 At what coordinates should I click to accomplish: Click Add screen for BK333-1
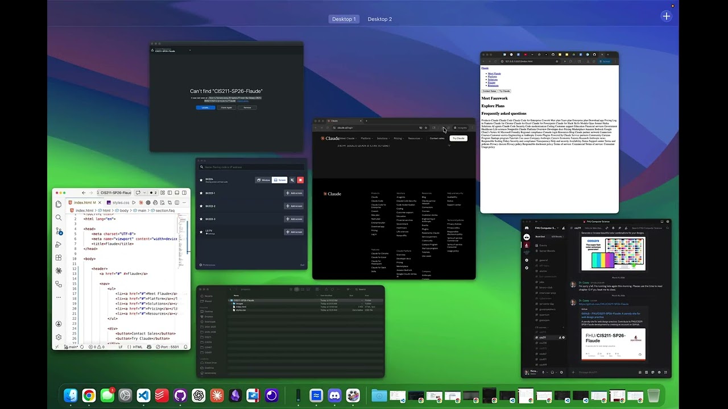(294, 193)
